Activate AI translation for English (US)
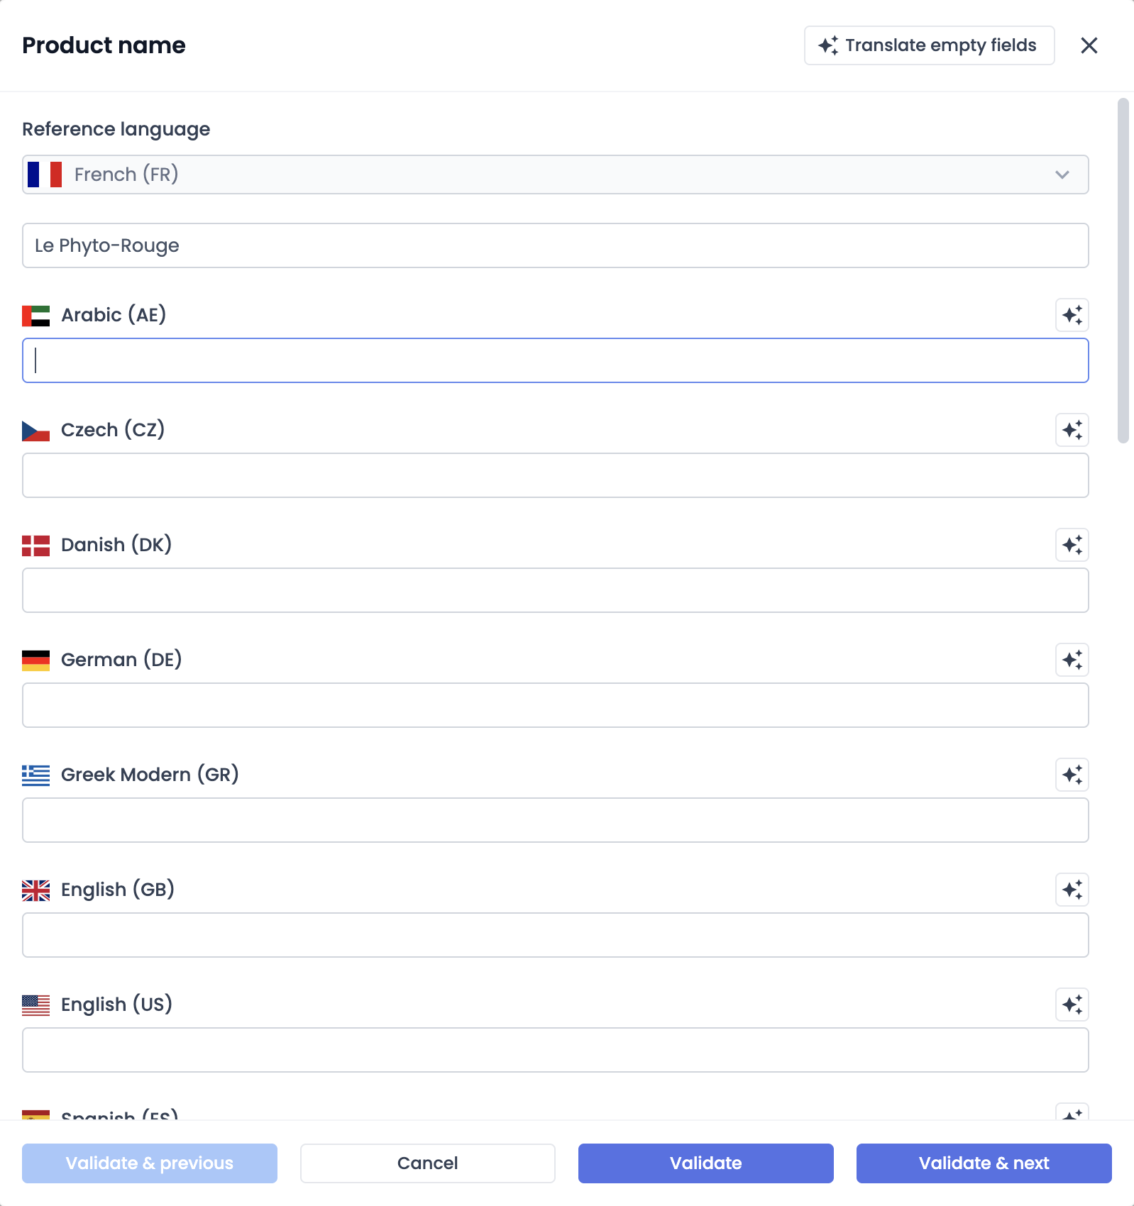Image resolution: width=1134 pixels, height=1206 pixels. (x=1072, y=1005)
